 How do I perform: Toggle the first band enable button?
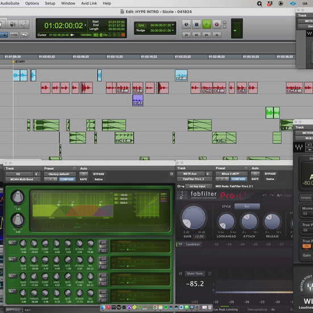click(x=13, y=243)
